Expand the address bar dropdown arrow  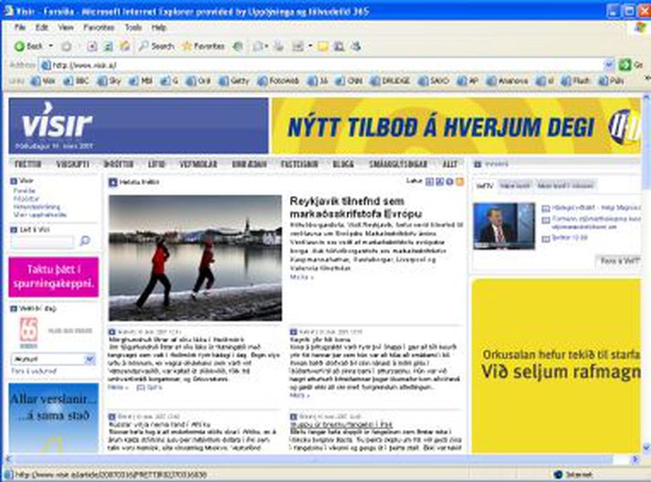[x=609, y=65]
